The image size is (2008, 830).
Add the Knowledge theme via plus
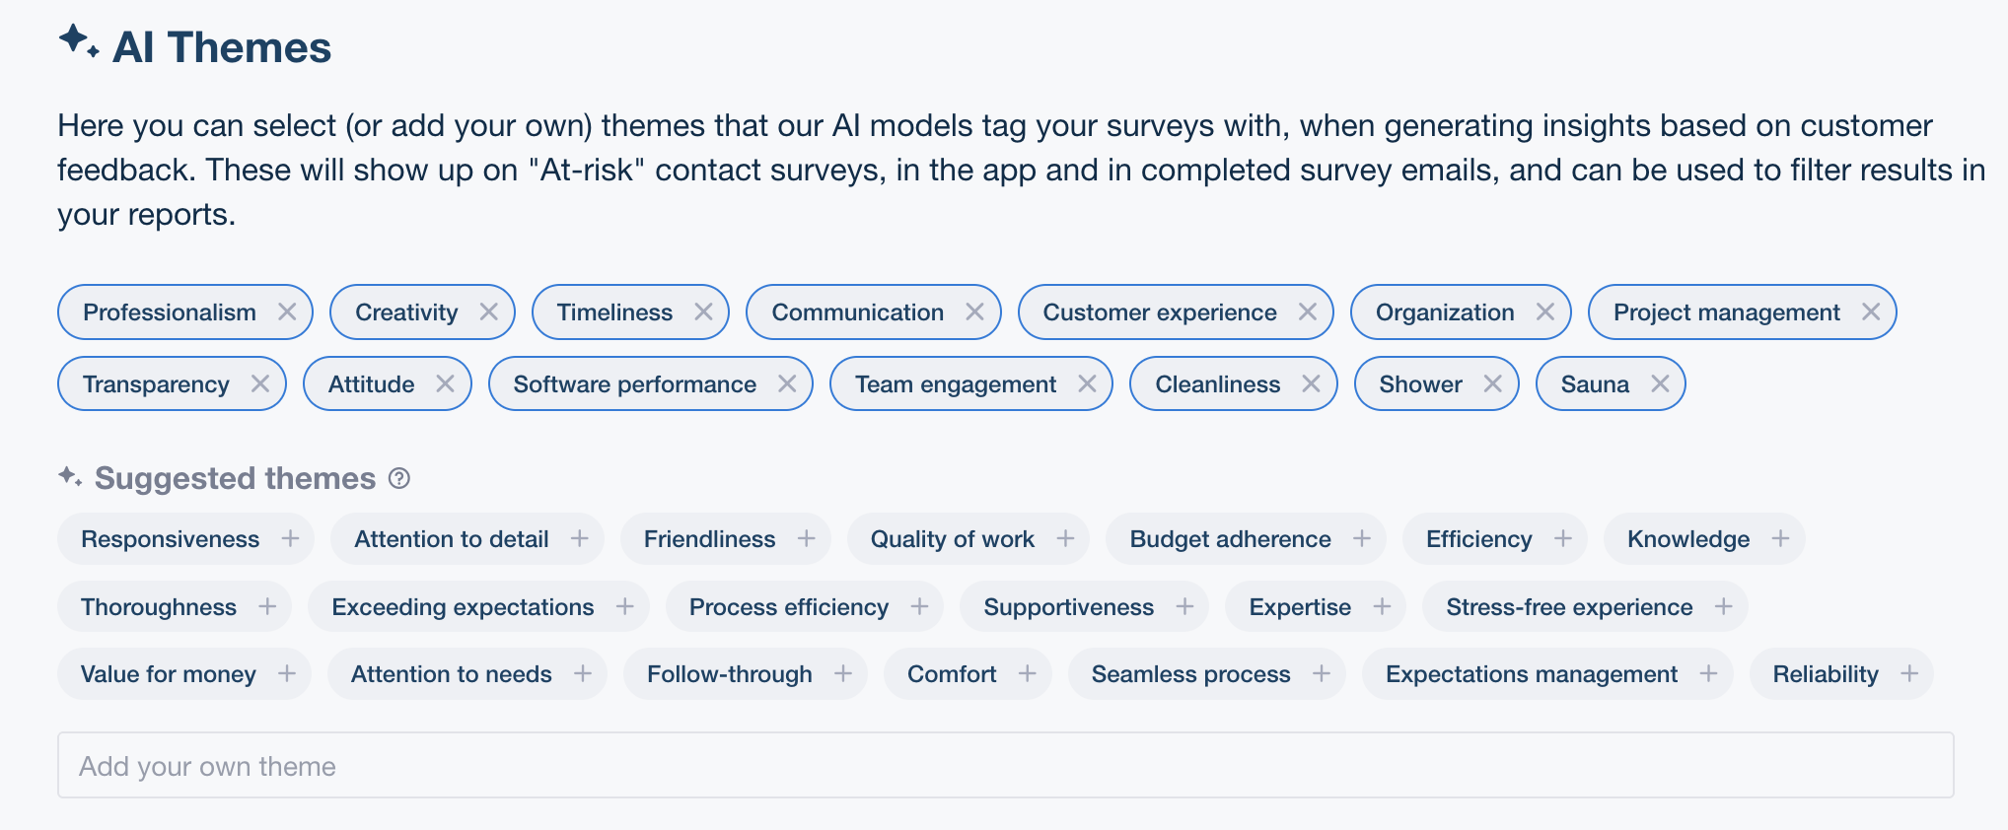click(1780, 538)
